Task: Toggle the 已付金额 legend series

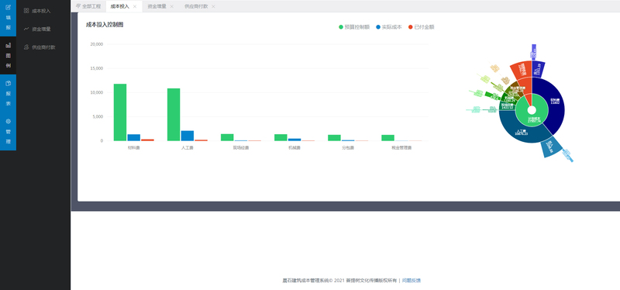Action: 422,27
